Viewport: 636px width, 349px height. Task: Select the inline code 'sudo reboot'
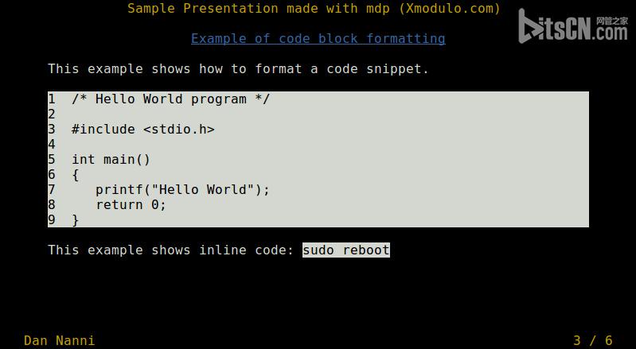346,250
